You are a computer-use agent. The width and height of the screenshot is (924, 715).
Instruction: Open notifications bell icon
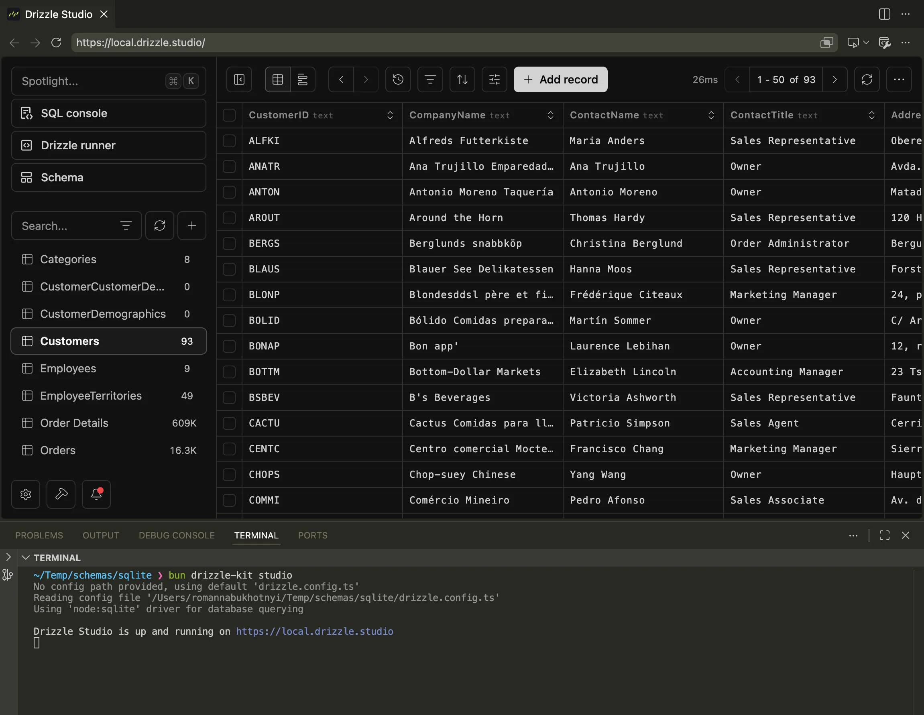pos(96,494)
